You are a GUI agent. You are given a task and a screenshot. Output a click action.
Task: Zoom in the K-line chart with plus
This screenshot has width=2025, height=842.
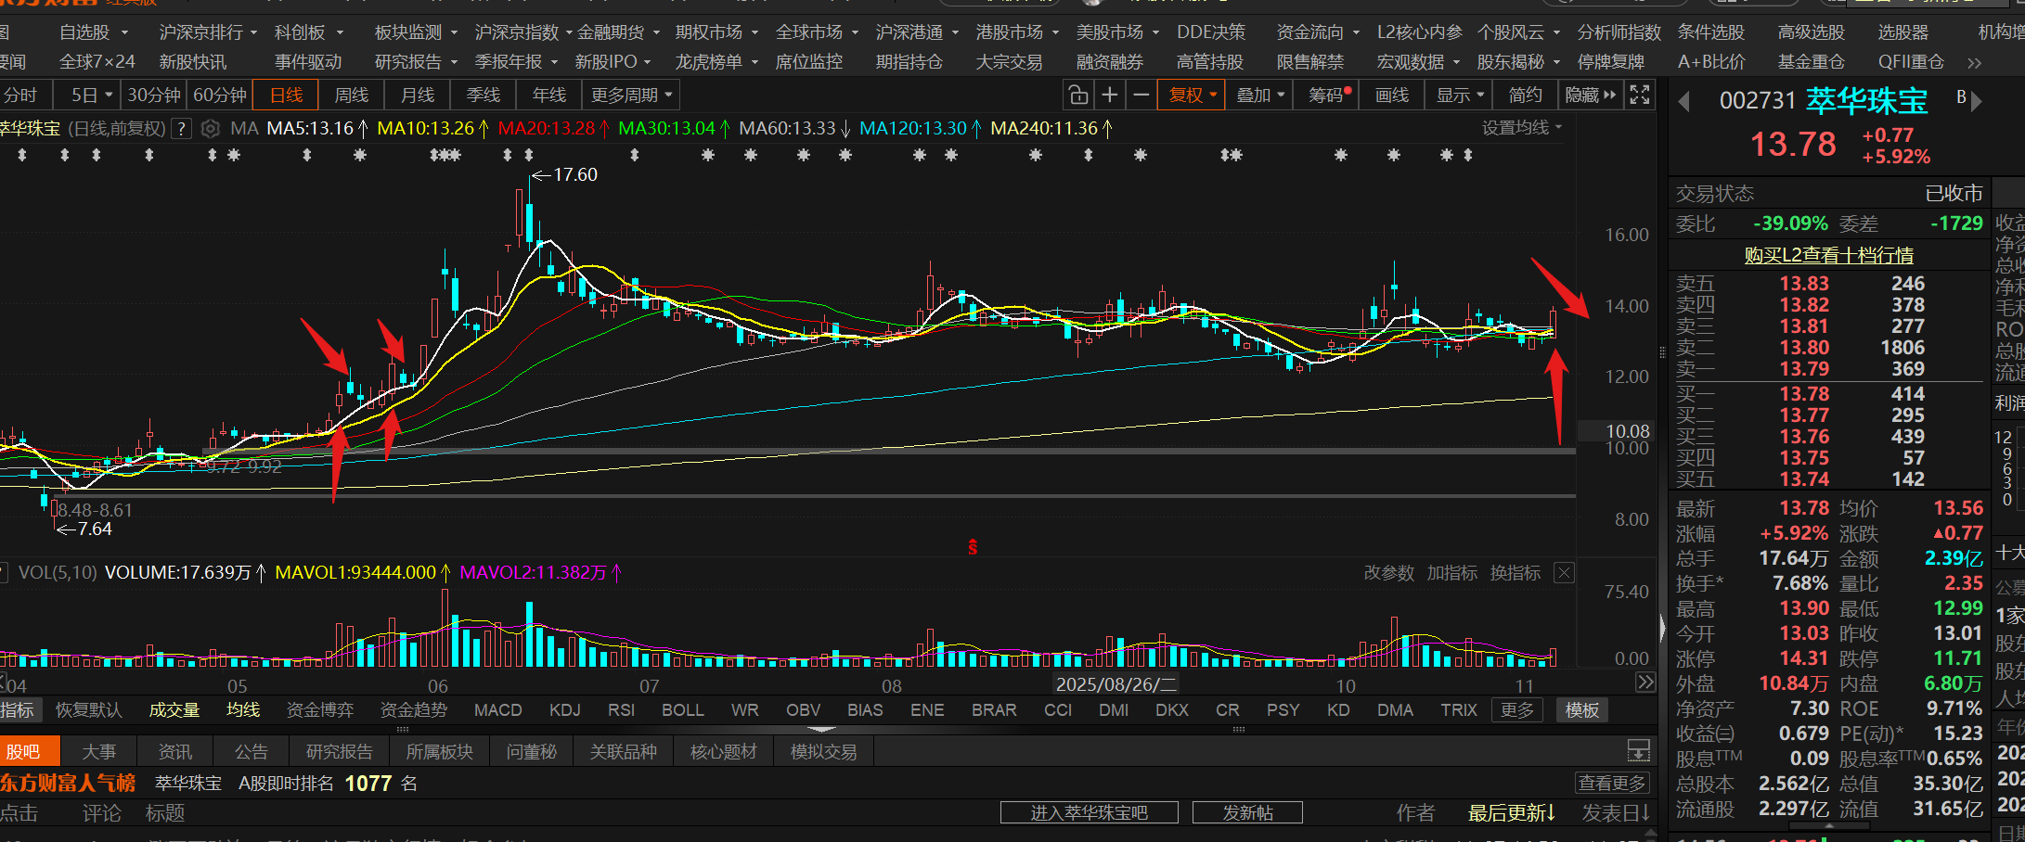[x=1109, y=96]
